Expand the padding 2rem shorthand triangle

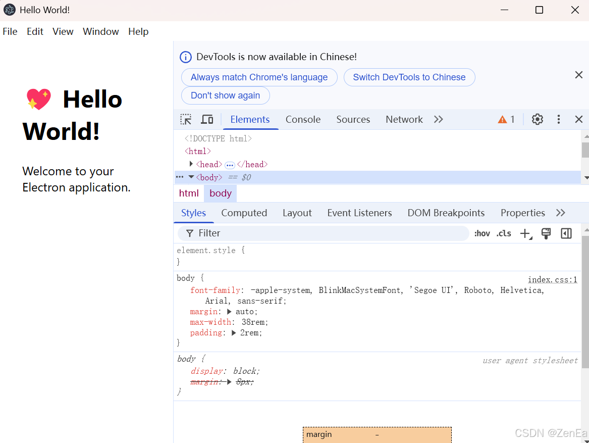[234, 333]
